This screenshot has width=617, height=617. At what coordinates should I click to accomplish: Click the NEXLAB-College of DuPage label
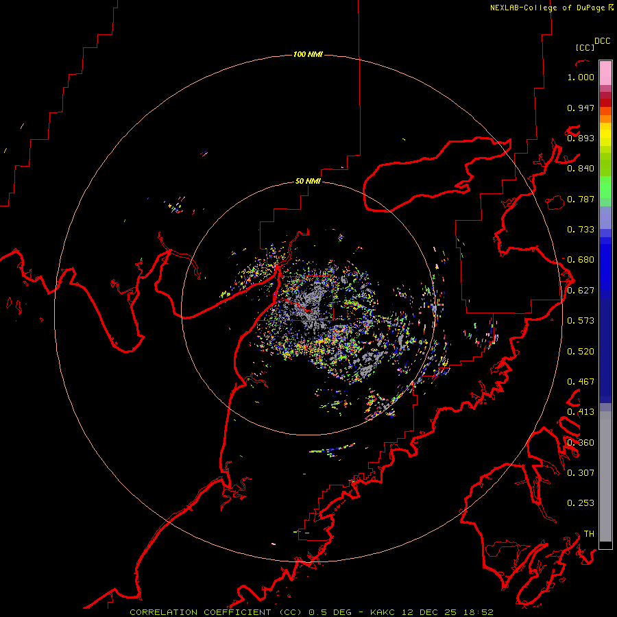click(547, 8)
